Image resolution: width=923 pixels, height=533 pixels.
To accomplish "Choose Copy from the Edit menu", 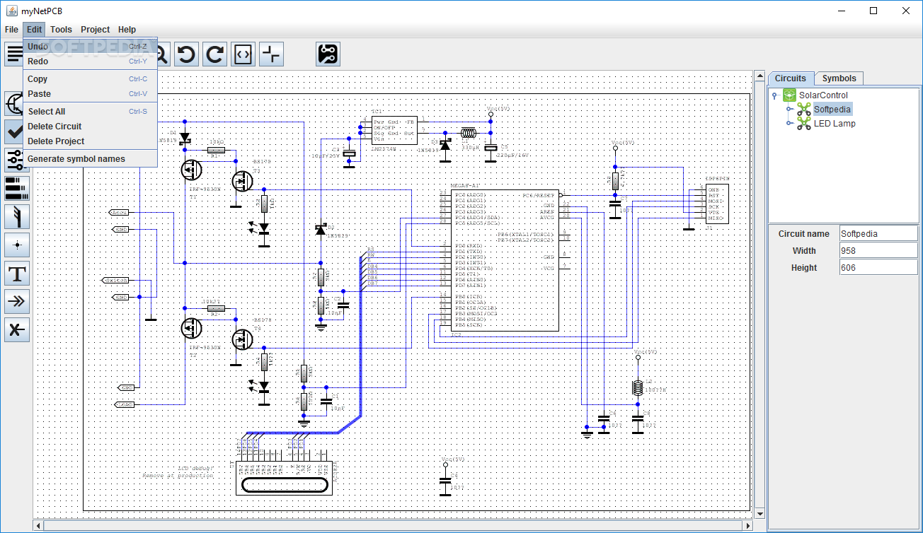I will [x=90, y=79].
